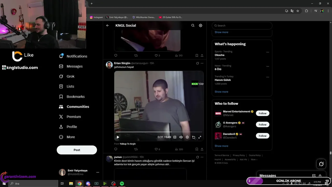The width and height of the screenshot is (332, 187).
Task: Open Notifications in sidebar
Action: pyautogui.click(x=73, y=56)
